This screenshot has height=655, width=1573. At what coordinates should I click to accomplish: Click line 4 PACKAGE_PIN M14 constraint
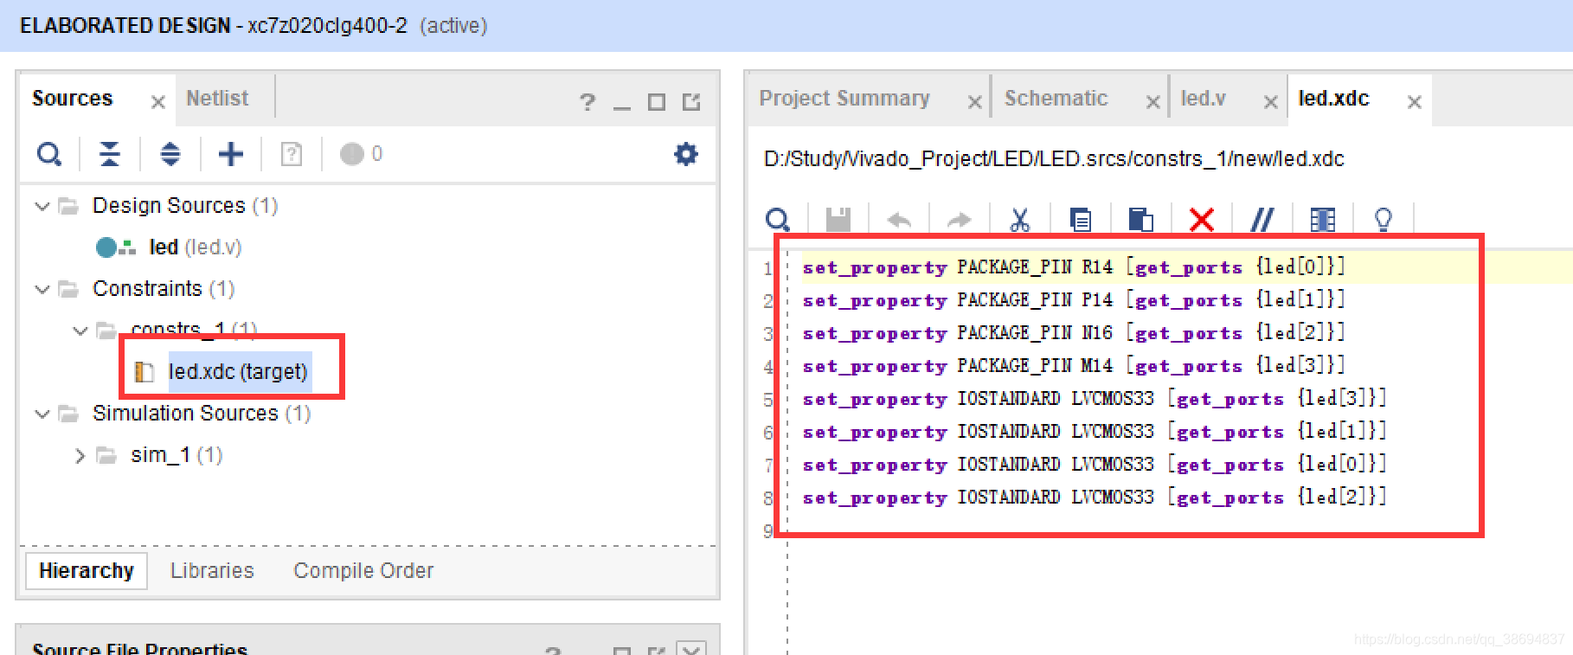tap(1074, 366)
